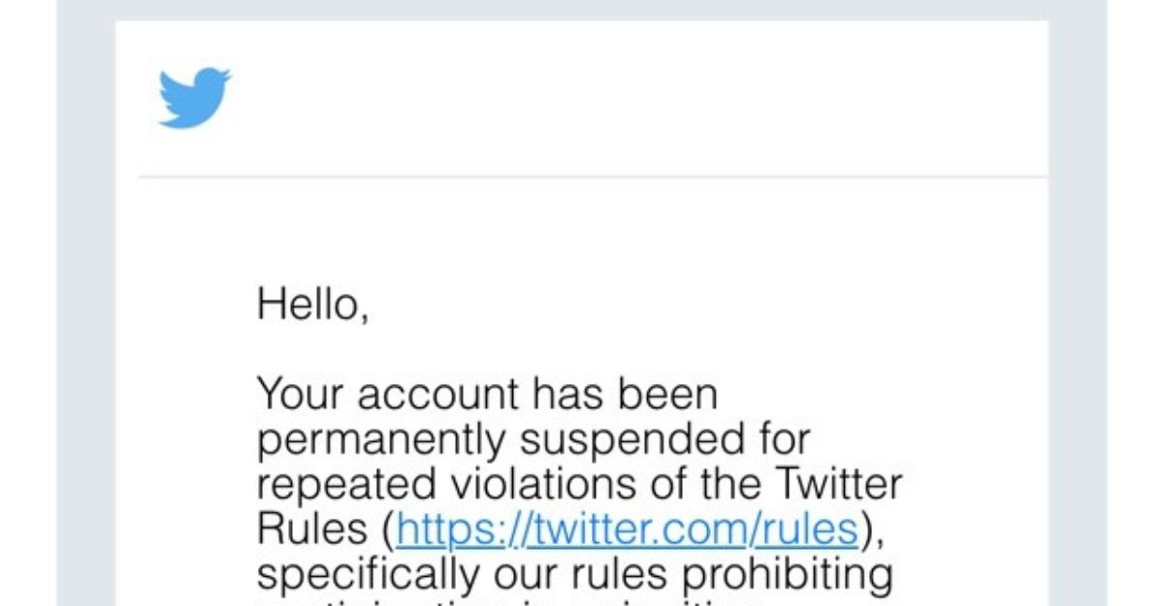Image resolution: width=1164 pixels, height=606 pixels.
Task: Click the word "permanently" in the message
Action: tap(382, 441)
